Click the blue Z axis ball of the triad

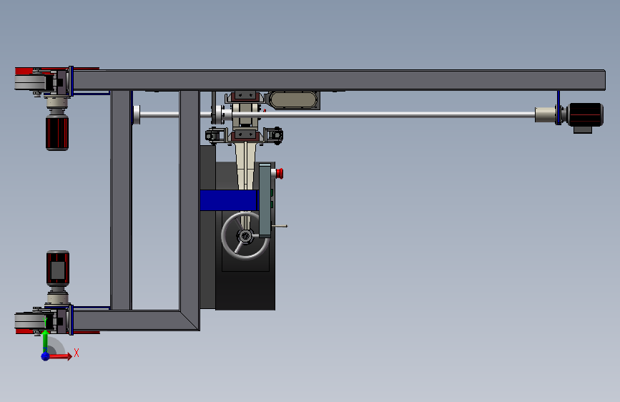pyautogui.click(x=45, y=356)
